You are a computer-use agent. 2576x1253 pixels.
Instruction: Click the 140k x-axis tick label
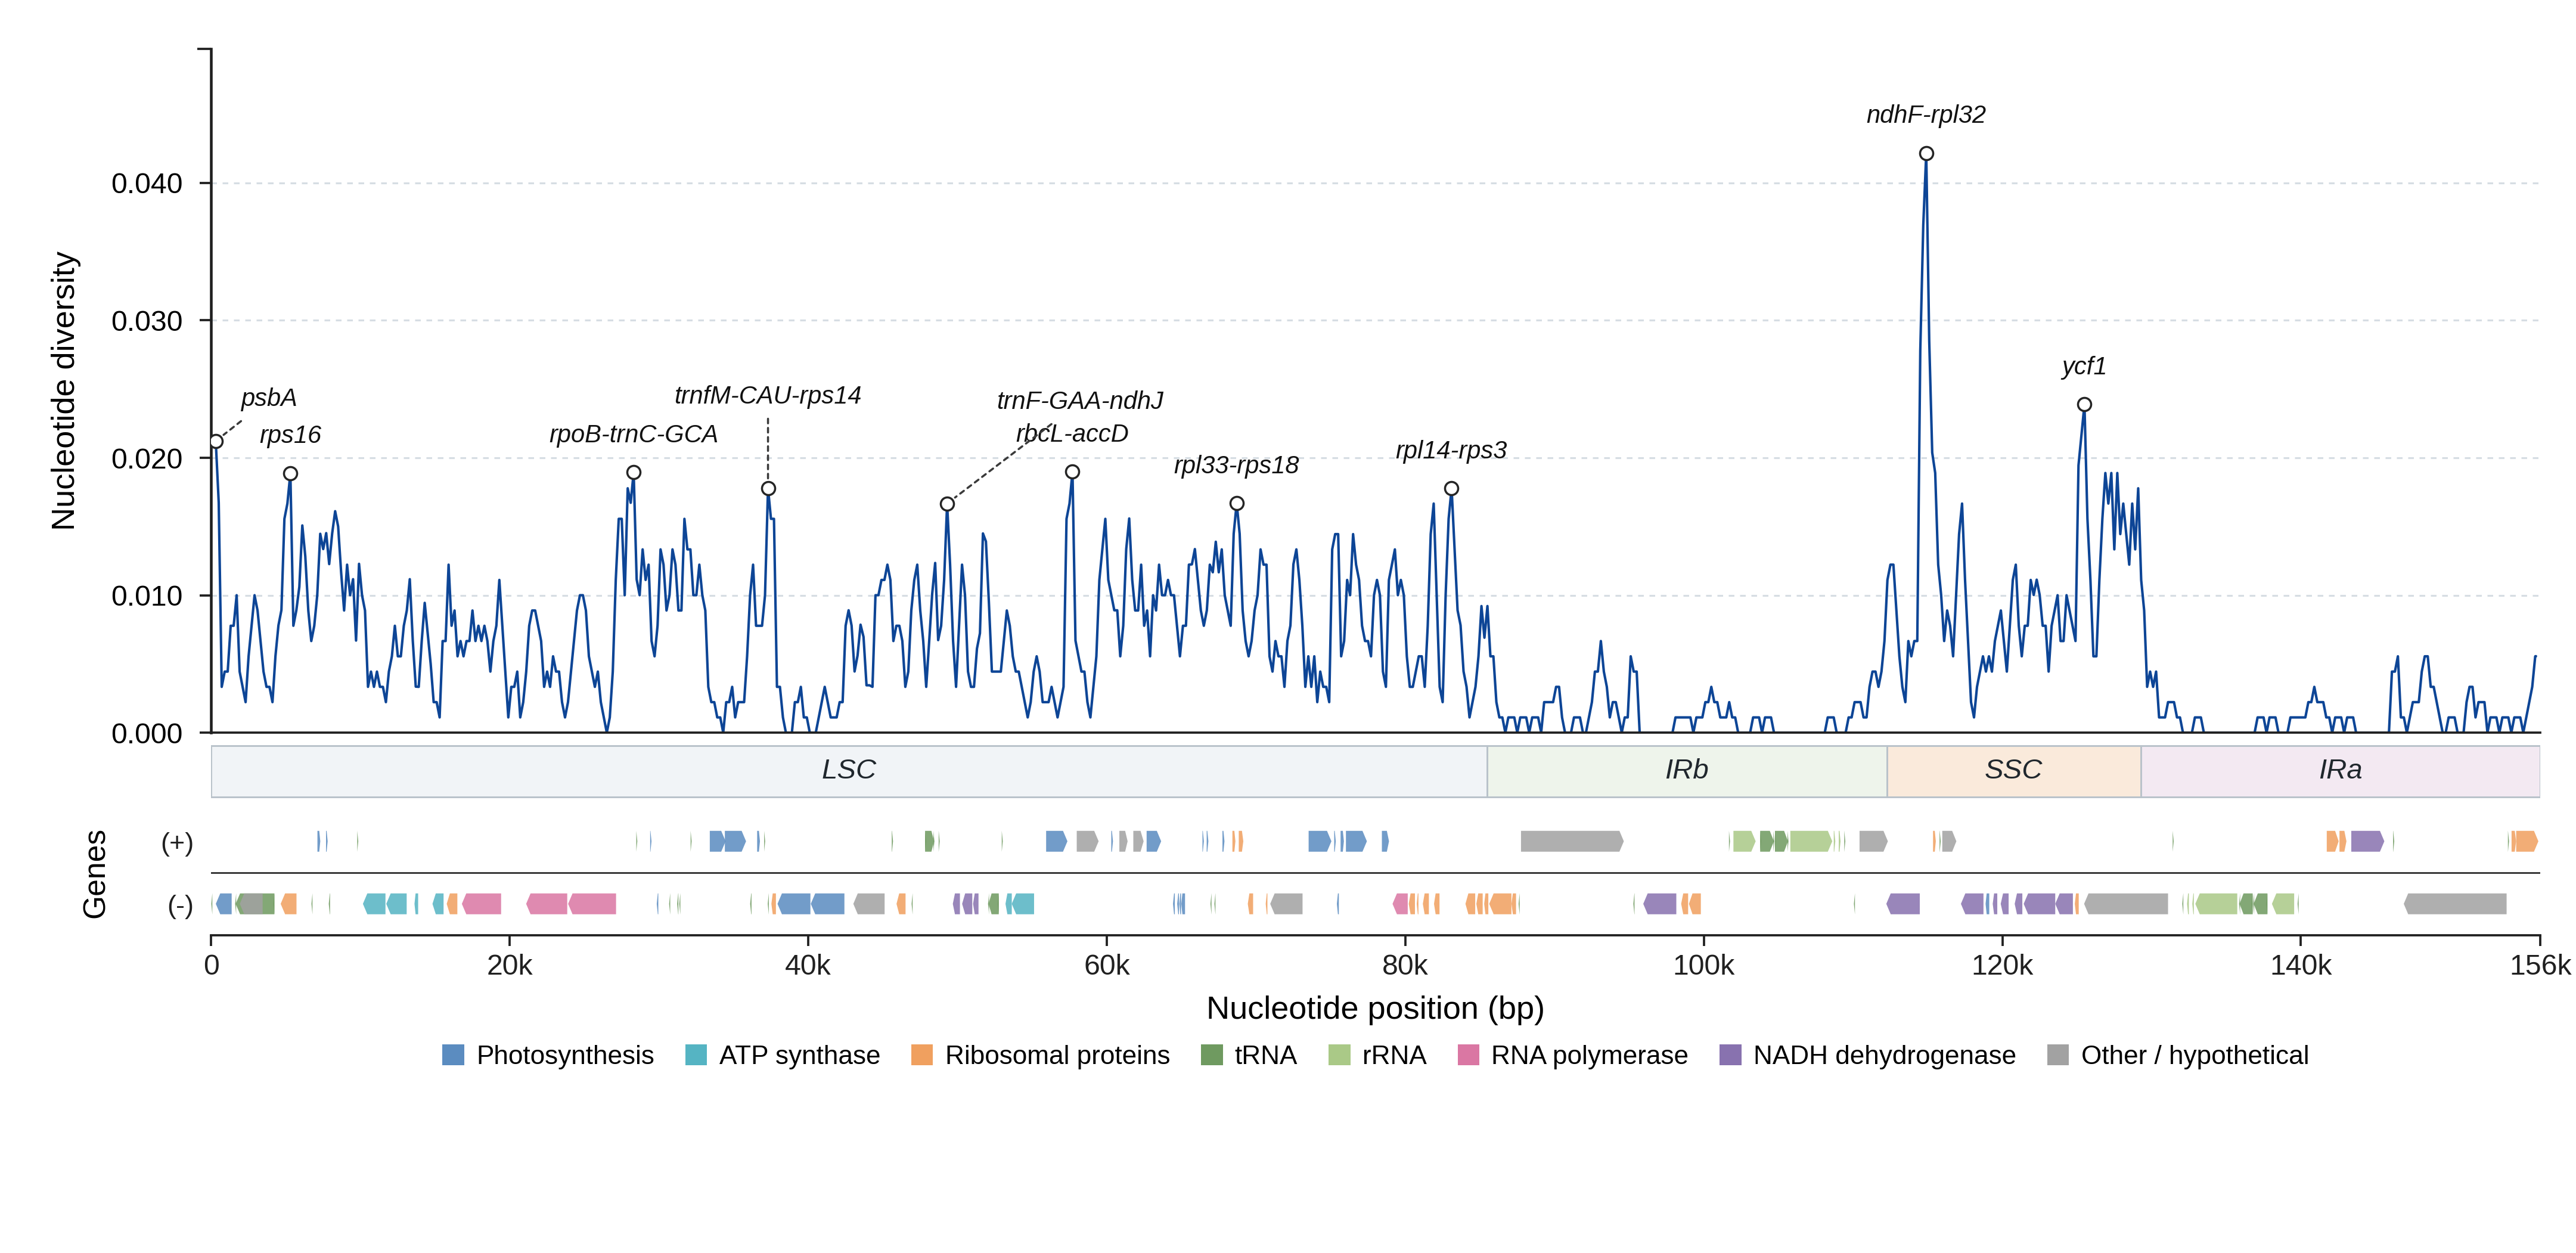pos(2301,966)
